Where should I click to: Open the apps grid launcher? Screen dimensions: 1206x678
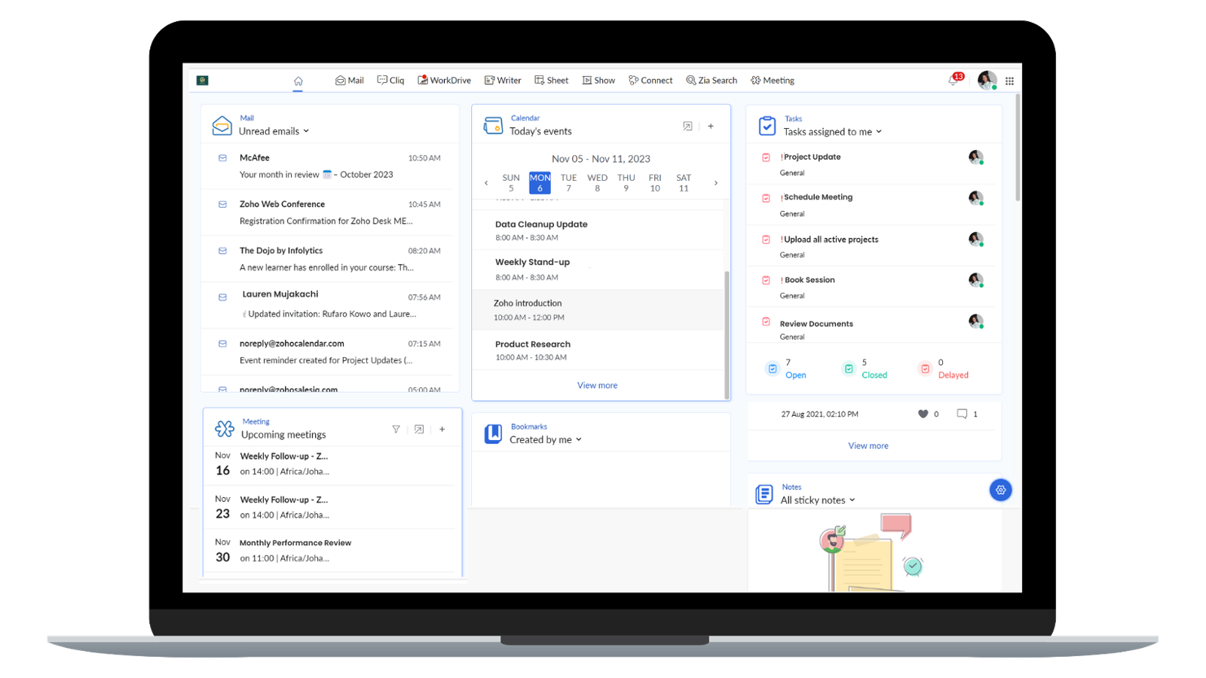tap(1009, 81)
